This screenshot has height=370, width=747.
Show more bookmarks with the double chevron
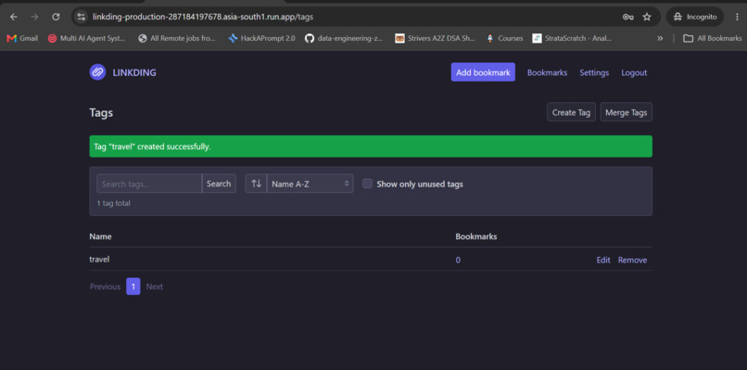coord(660,38)
